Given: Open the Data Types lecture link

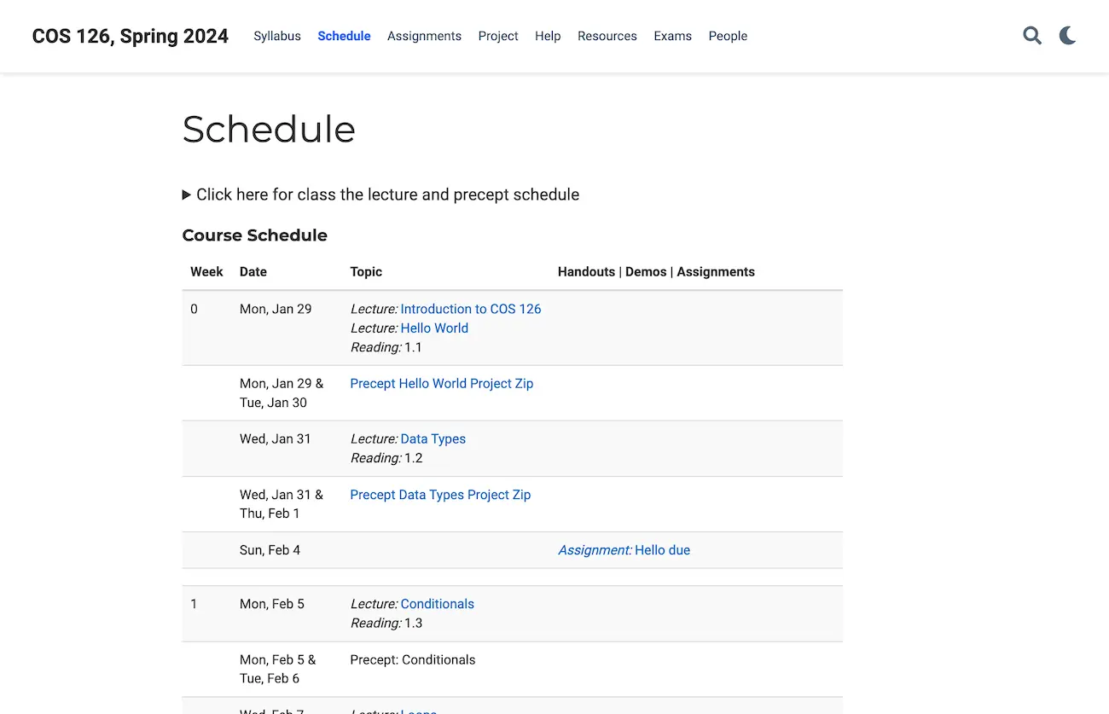Looking at the screenshot, I should coord(433,439).
